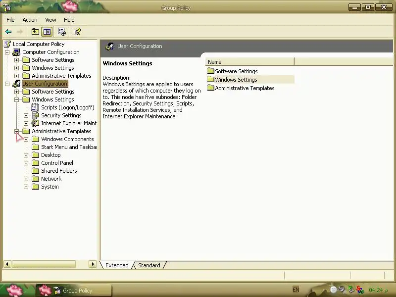396x297 pixels.
Task: Click Administrative Templates folder icon in right pane
Action: tap(210, 88)
